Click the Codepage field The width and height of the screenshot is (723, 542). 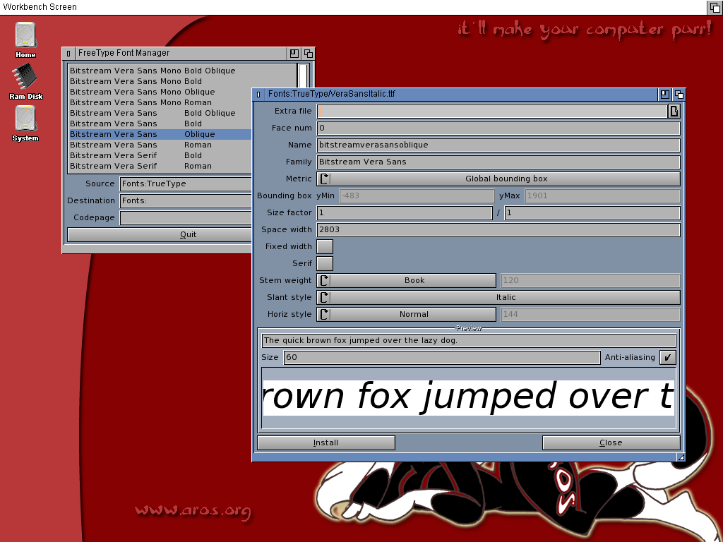(186, 217)
